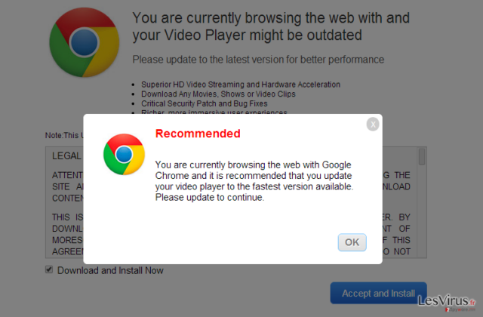The height and width of the screenshot is (317, 483).
Task: Click the Video Player might be outdated headline
Action: point(271,26)
